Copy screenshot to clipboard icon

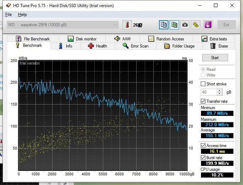click(174, 25)
